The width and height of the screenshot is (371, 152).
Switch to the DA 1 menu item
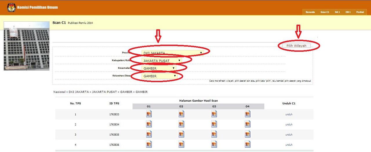tap(337, 12)
